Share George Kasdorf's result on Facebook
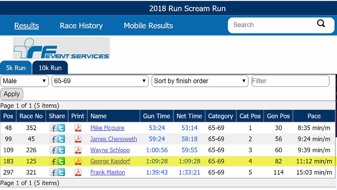Screen dimensions: 337x190 [53, 161]
